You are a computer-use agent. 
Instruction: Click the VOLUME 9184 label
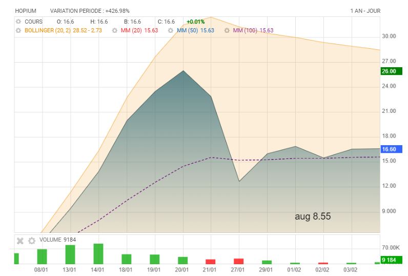57,240
